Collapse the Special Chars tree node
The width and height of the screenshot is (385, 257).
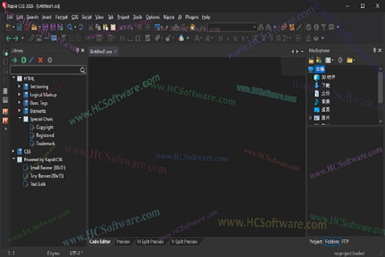20,118
